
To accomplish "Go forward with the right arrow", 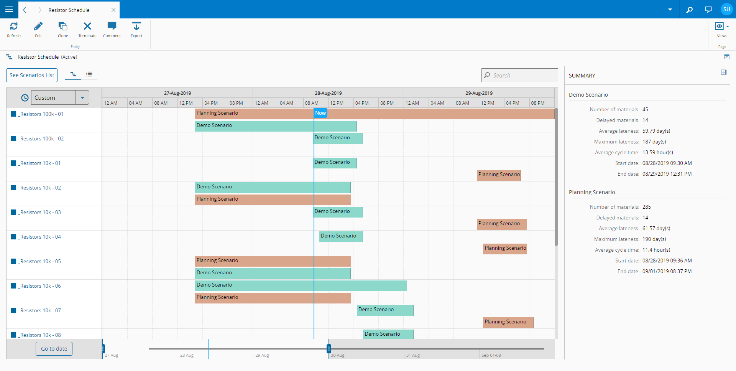I will coord(39,10).
